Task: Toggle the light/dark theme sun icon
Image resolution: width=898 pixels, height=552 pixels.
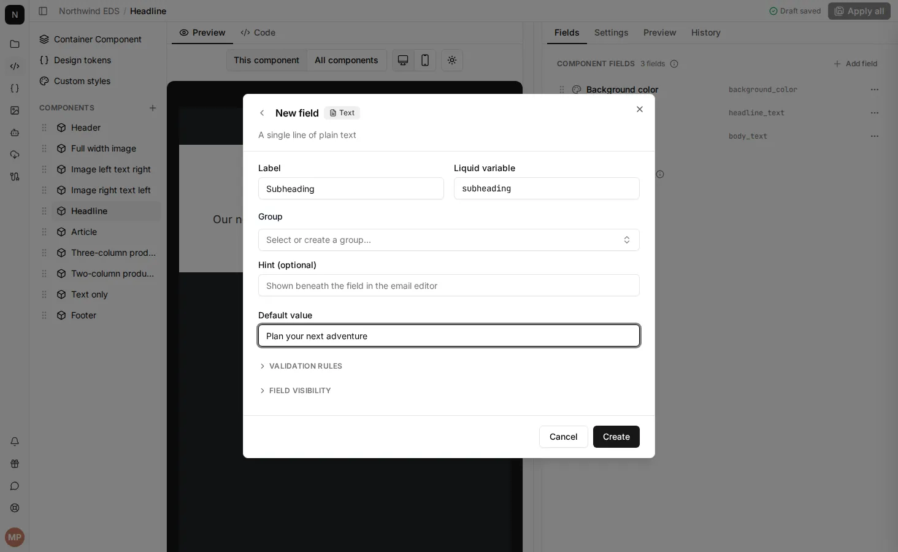Action: [x=452, y=60]
